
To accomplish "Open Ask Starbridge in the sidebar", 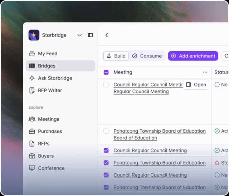I will point(60,78).
